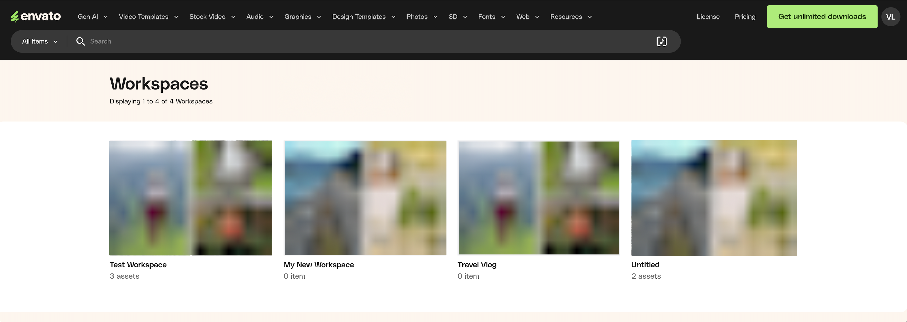Viewport: 907px width, 322px height.
Task: Expand the Photos navigation chevron
Action: coord(436,17)
